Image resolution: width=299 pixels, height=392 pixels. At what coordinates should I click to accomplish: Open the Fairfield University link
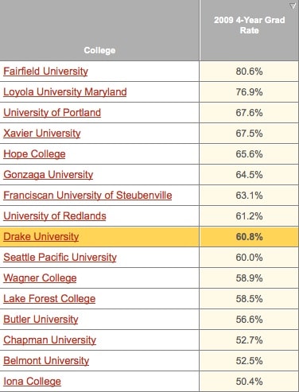(x=45, y=72)
